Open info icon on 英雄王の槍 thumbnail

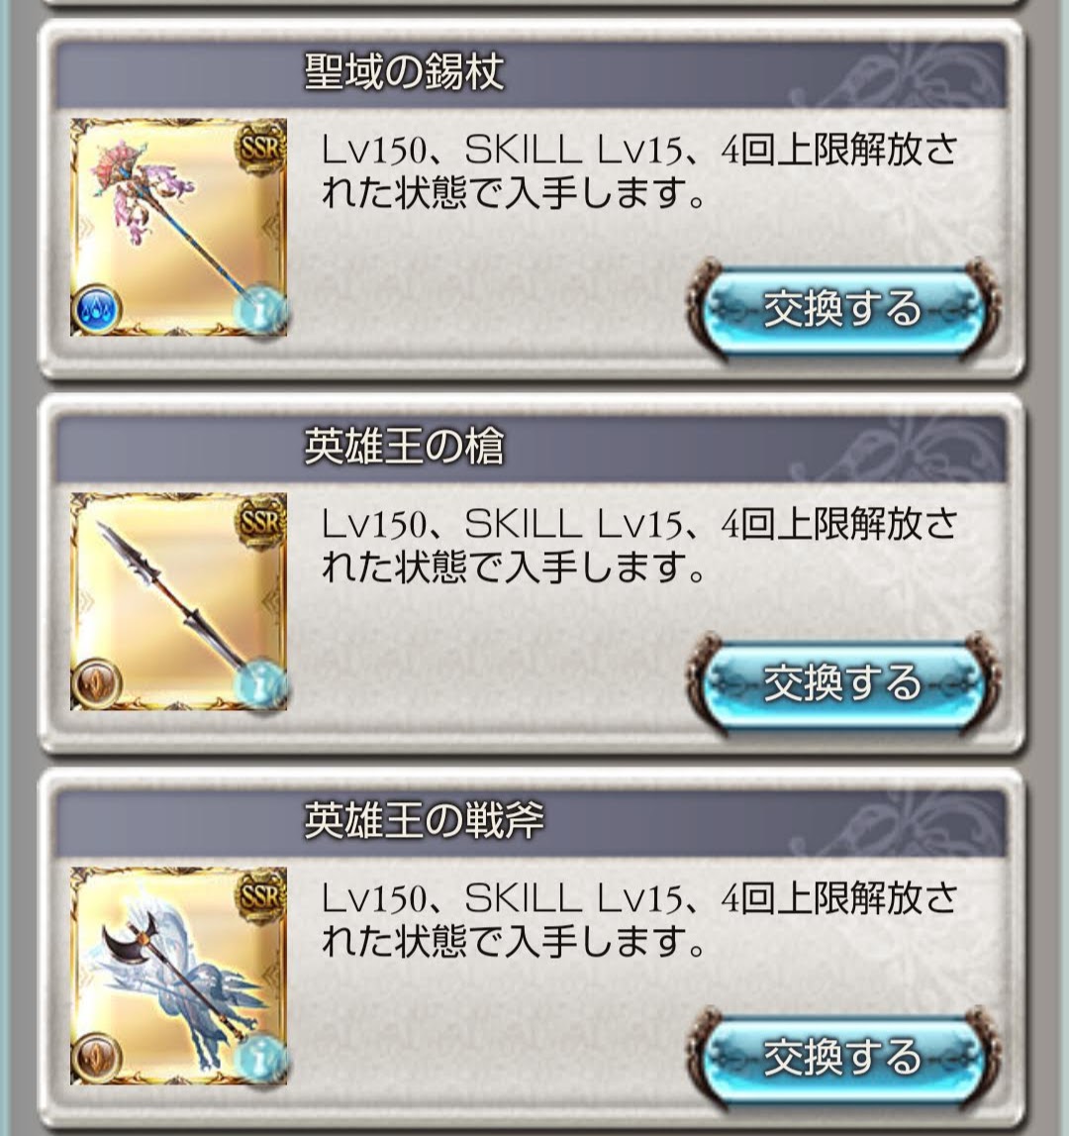coord(258,684)
